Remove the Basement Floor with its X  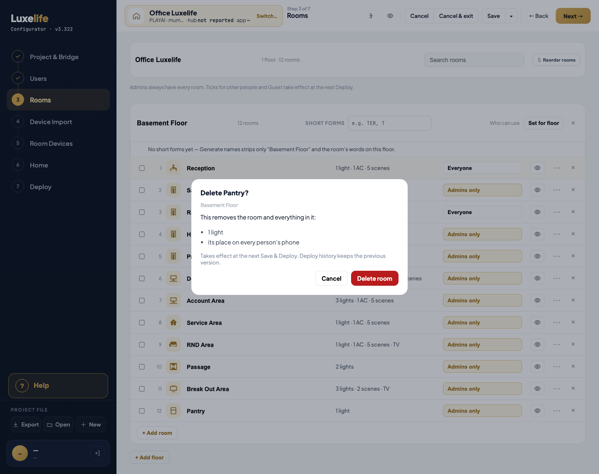pyautogui.click(x=573, y=123)
